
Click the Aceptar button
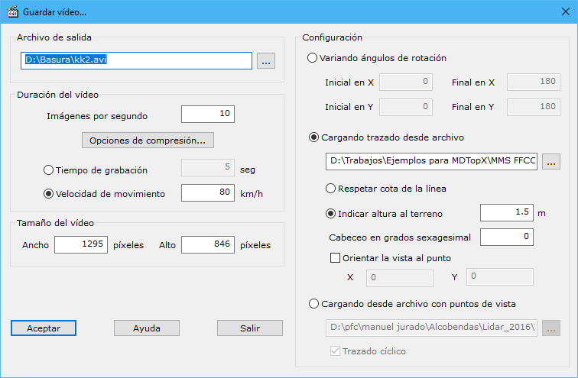pos(44,328)
